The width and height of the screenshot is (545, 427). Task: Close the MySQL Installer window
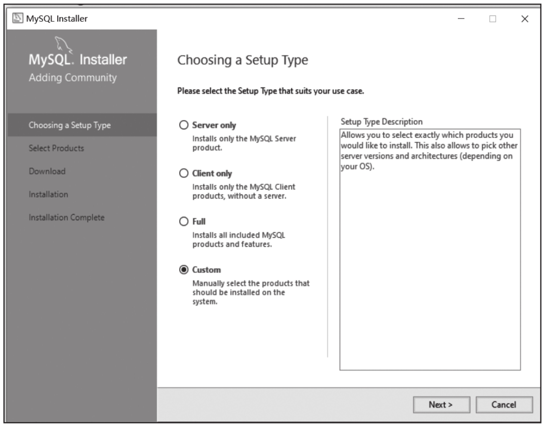(525, 18)
